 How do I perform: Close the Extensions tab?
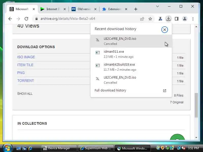click(x=126, y=9)
